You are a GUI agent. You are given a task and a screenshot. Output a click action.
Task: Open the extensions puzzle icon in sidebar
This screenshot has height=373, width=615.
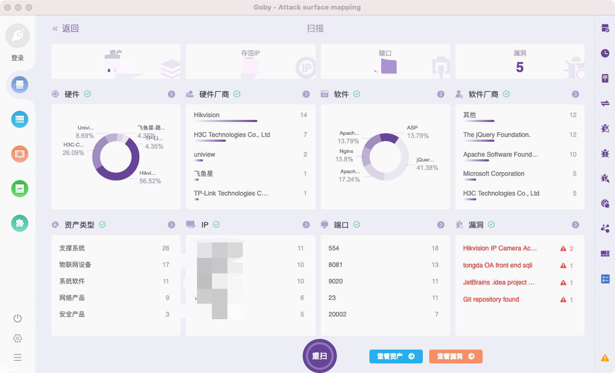coord(20,223)
